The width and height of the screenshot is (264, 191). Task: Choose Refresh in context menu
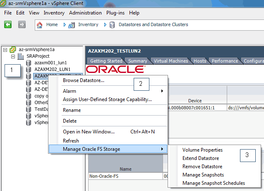(71, 141)
